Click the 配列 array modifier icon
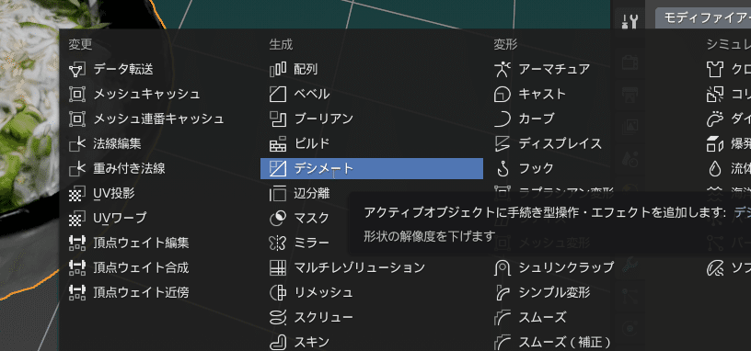The height and width of the screenshot is (351, 751). (278, 69)
